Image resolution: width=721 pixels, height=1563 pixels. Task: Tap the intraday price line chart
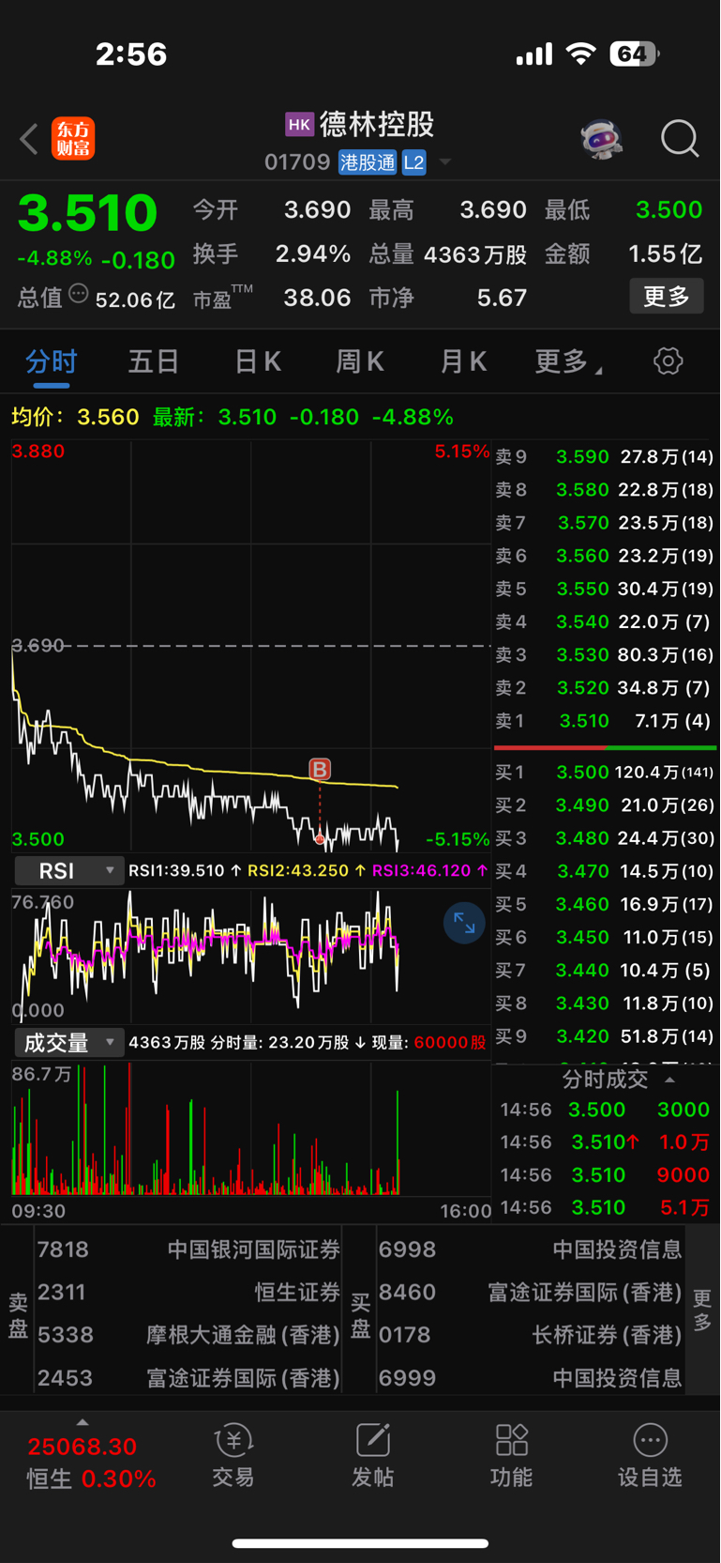[251, 646]
